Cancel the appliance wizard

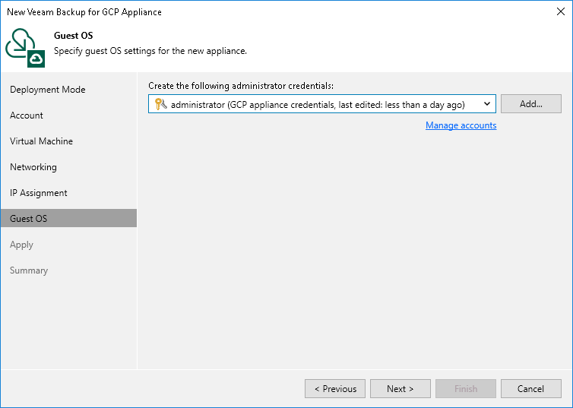(x=530, y=389)
